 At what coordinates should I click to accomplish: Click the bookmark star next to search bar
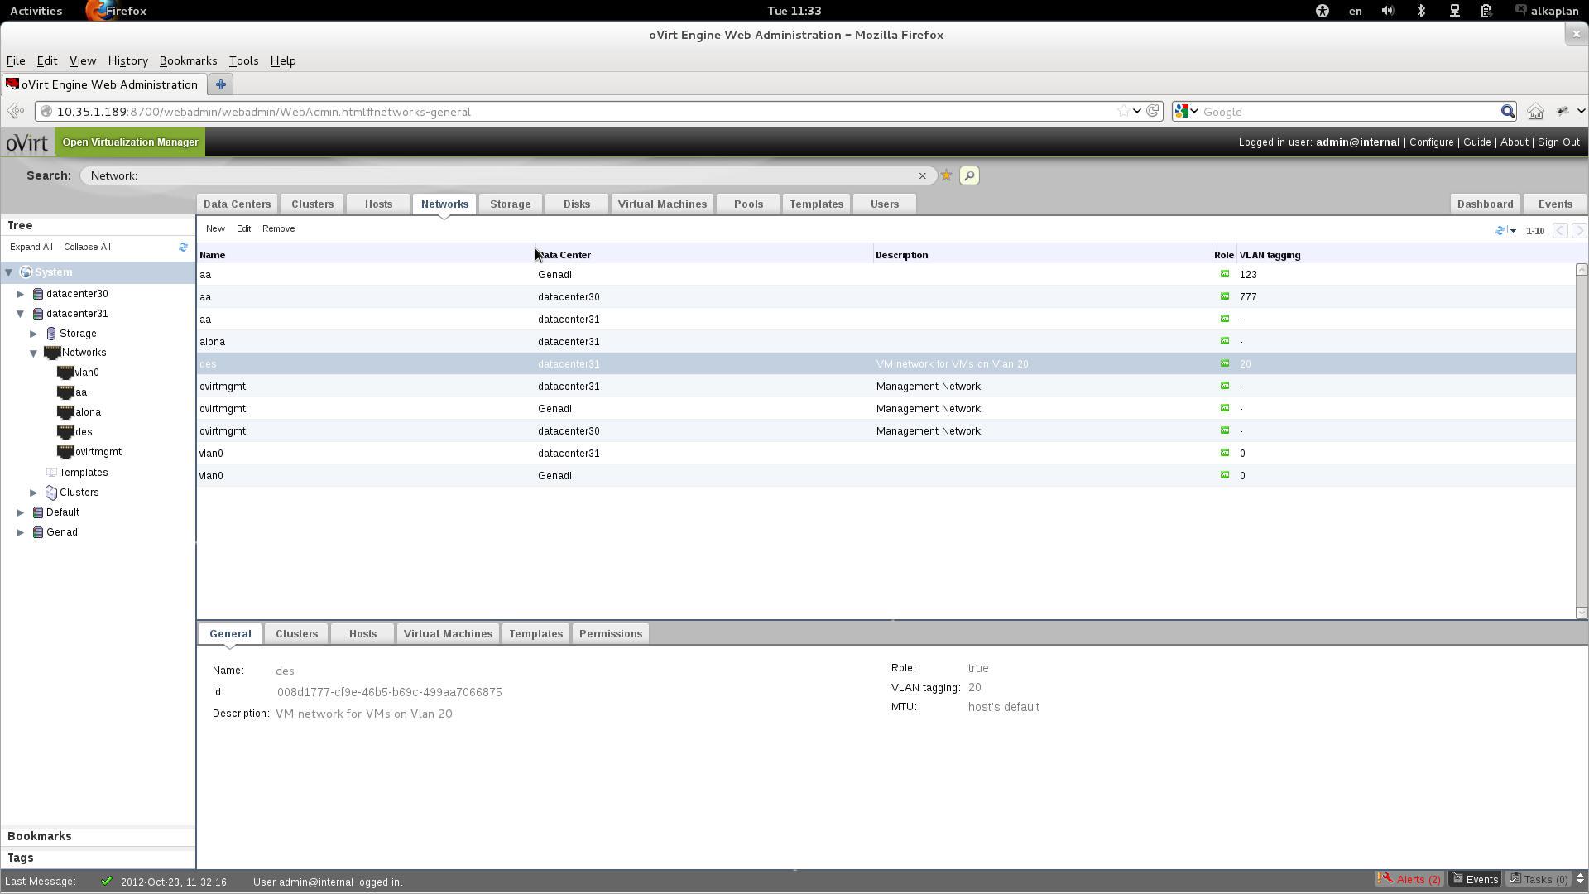click(x=947, y=175)
